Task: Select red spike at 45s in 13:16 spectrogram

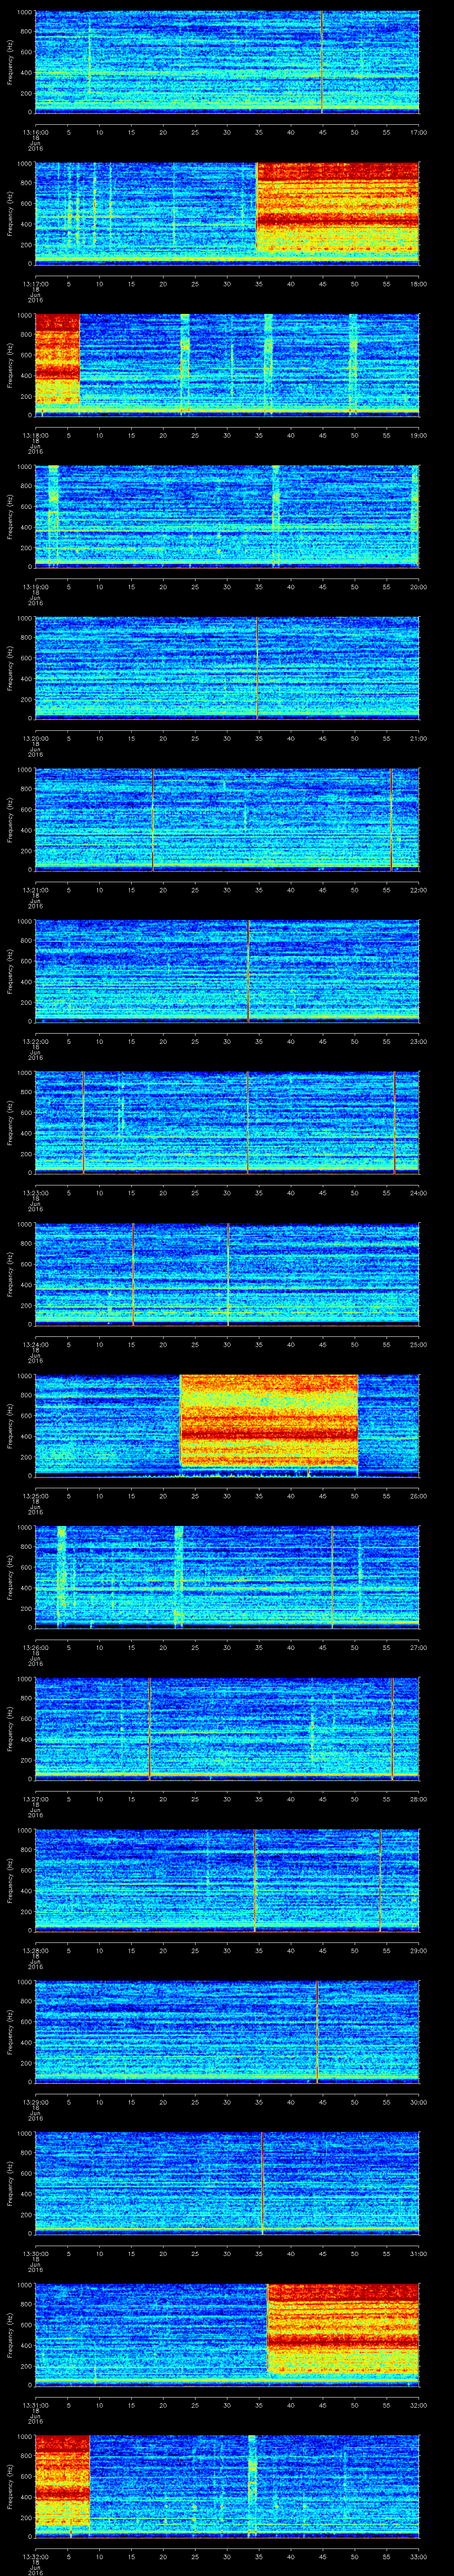Action: (321, 62)
